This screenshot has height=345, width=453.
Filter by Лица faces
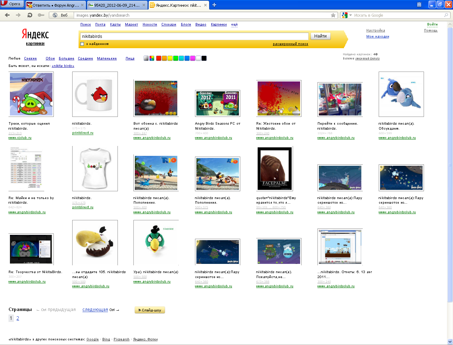click(130, 58)
